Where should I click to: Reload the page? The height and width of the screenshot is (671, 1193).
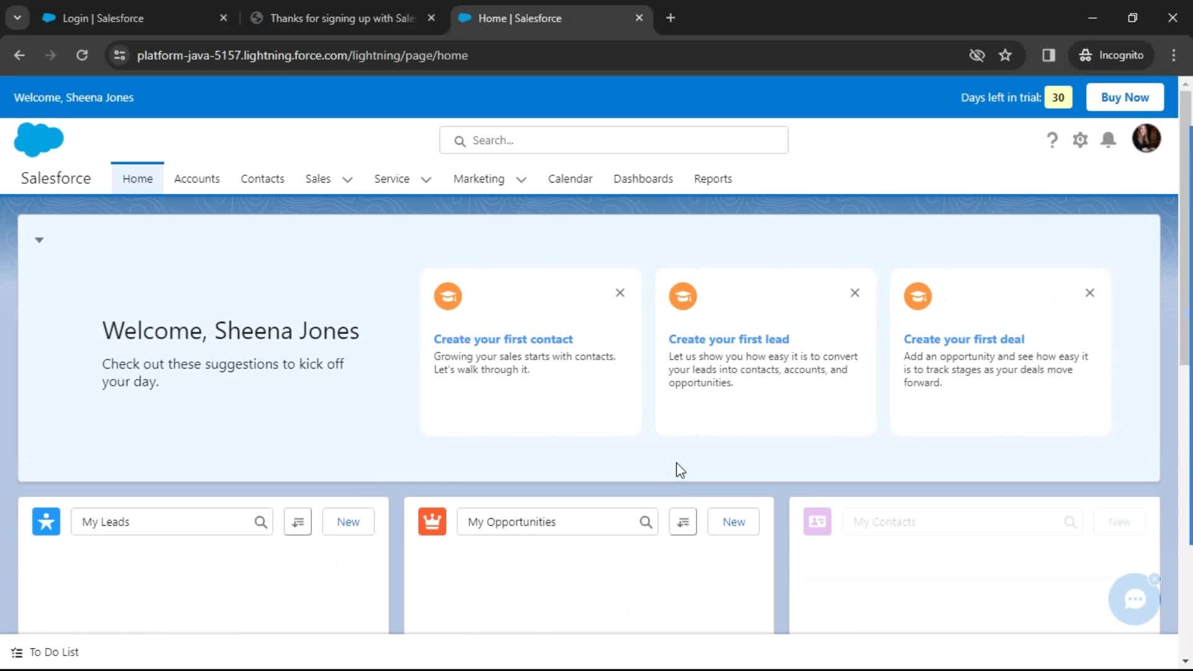coord(82,55)
